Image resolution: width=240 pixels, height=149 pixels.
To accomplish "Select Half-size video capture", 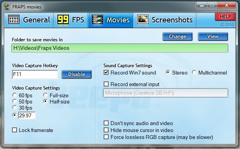I will pos(57,102).
